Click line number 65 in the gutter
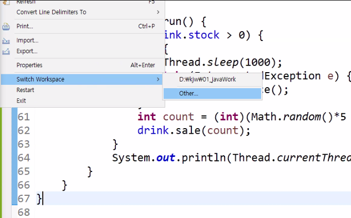Screen dimensions: 351x218 point(24,171)
